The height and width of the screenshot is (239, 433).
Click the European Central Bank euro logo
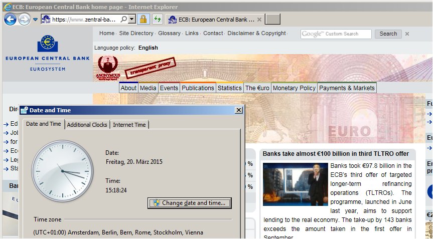click(48, 44)
